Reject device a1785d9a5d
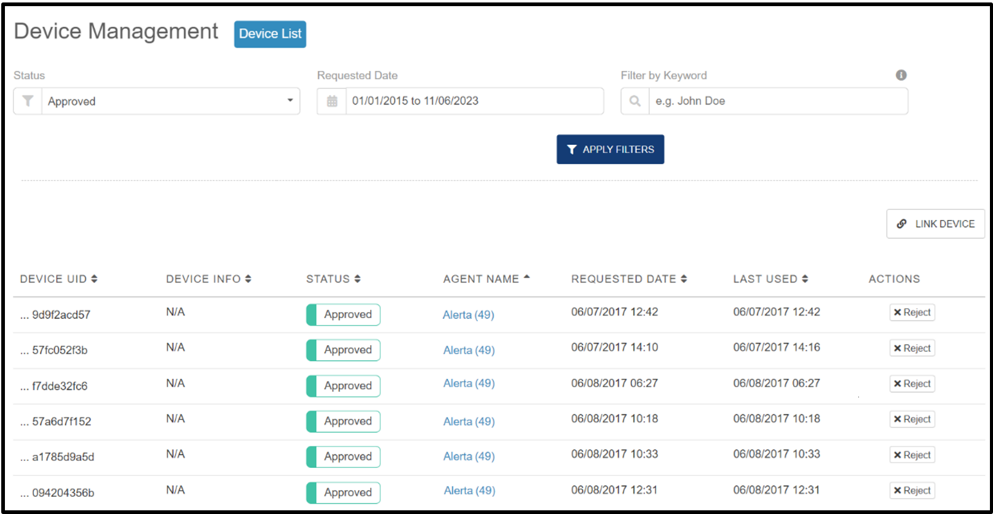The width and height of the screenshot is (993, 514). tap(912, 454)
